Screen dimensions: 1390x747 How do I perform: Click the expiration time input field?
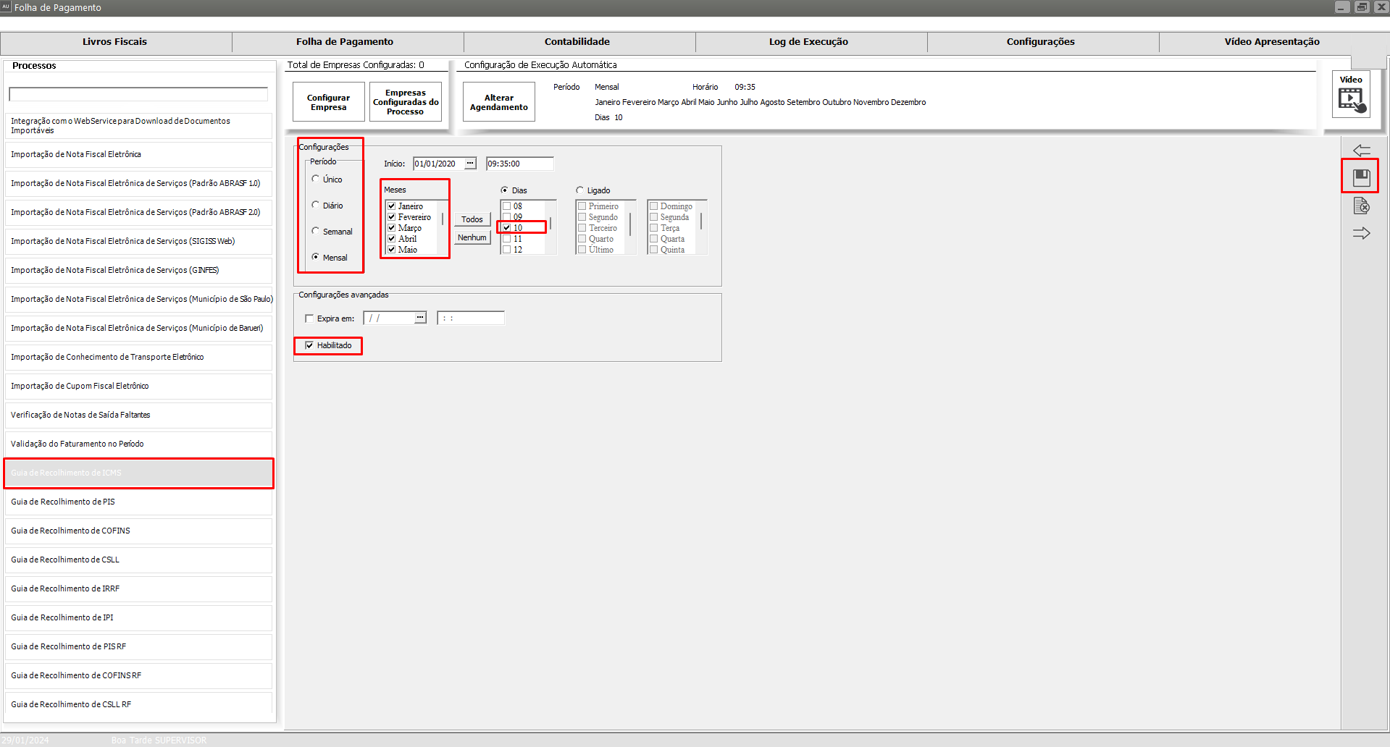tap(471, 318)
